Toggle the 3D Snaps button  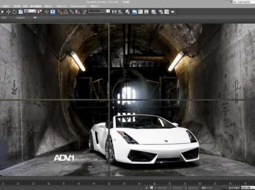click(x=60, y=11)
